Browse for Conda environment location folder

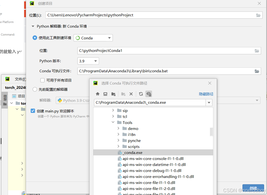pyautogui.click(x=257, y=51)
